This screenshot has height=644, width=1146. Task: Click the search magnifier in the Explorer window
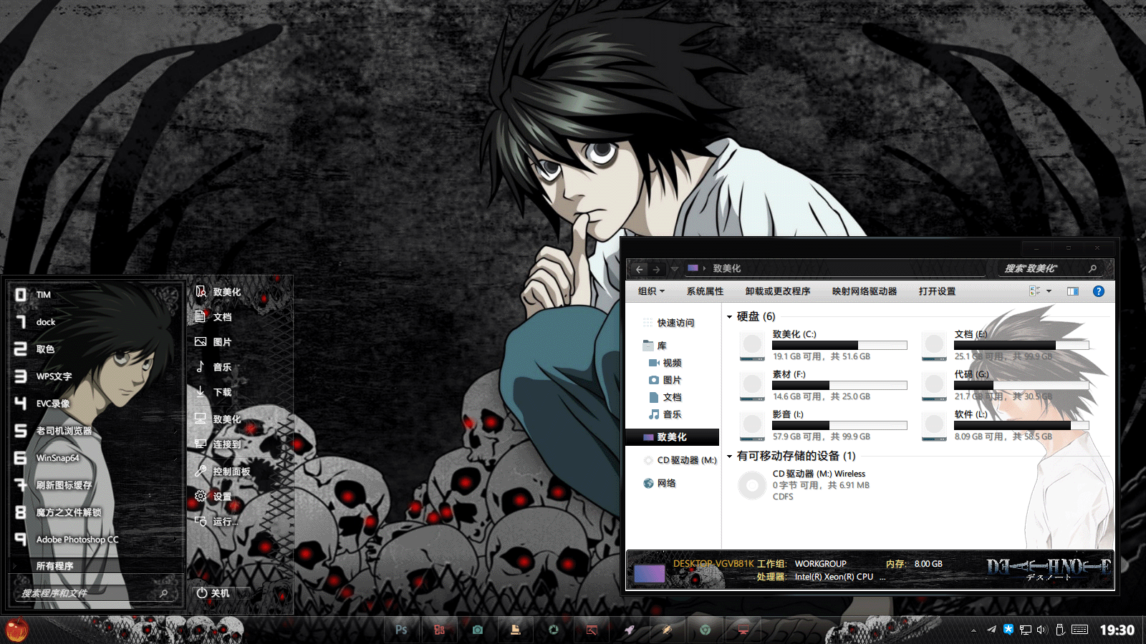1092,268
